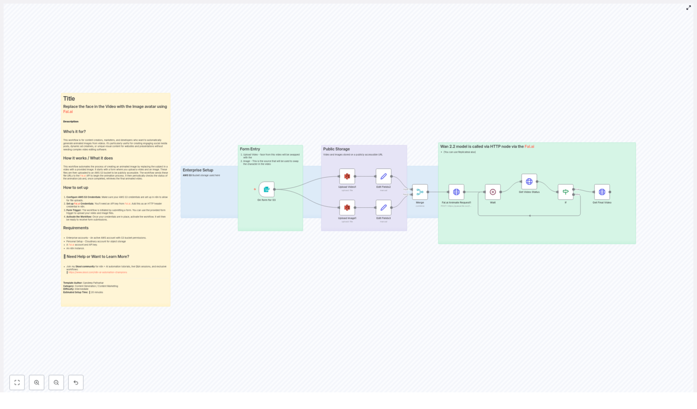Click the Edit Fields3 node
The image size is (697, 409).
(383, 208)
